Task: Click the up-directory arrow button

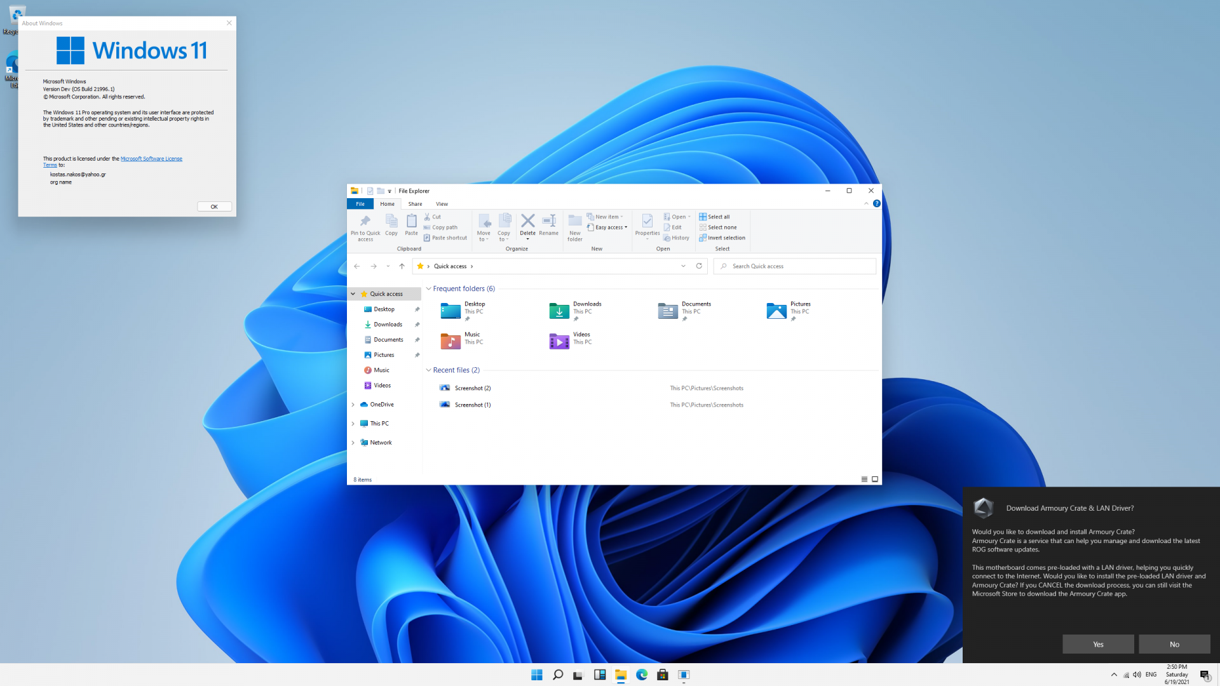Action: point(402,266)
